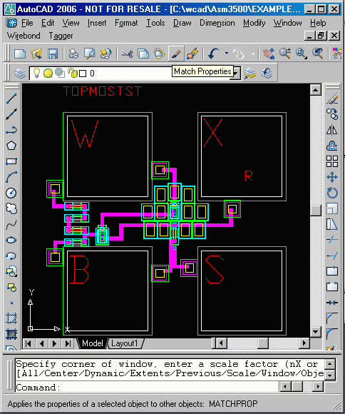Select the Offset tool

(332, 146)
